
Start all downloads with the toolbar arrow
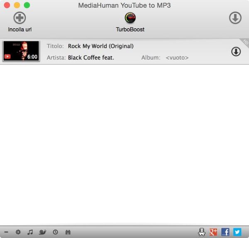tap(235, 18)
